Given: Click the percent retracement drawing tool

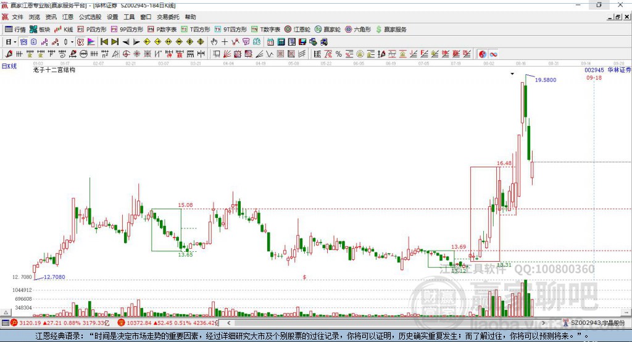Looking at the screenshot, I should click(339, 54).
